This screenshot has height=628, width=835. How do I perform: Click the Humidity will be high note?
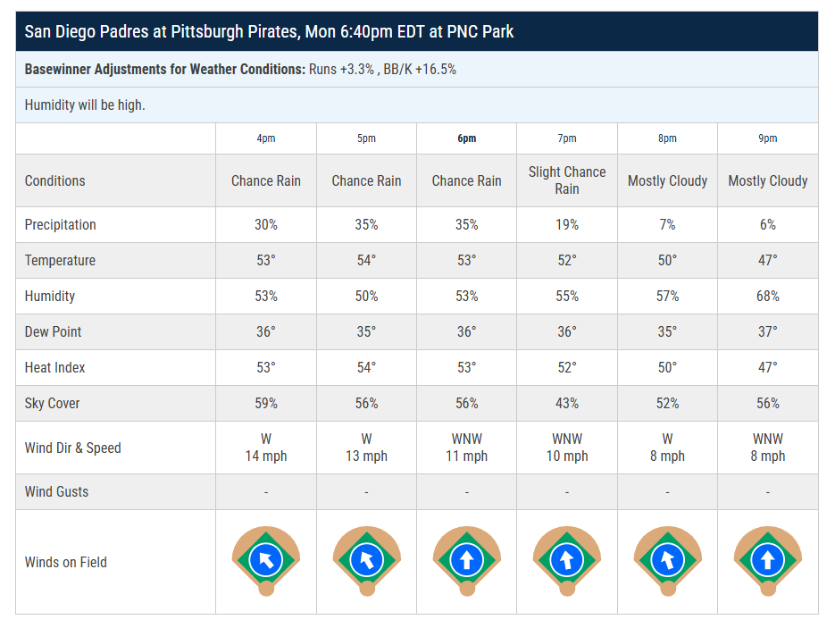(85, 105)
